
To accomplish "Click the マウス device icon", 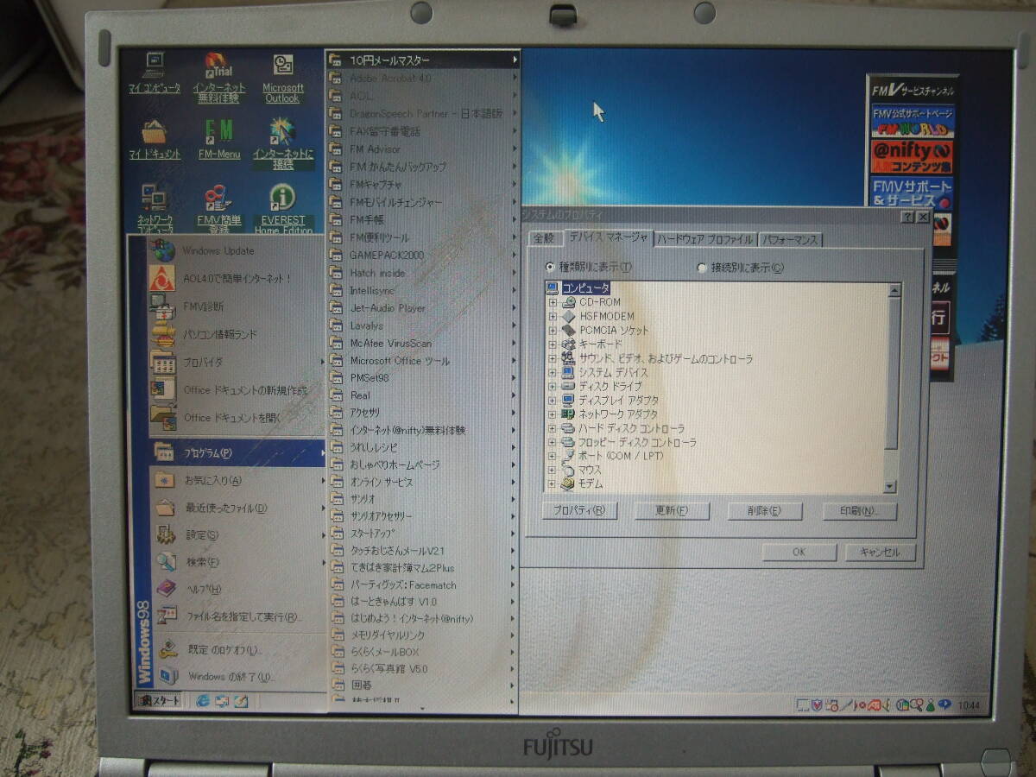I will click(568, 470).
